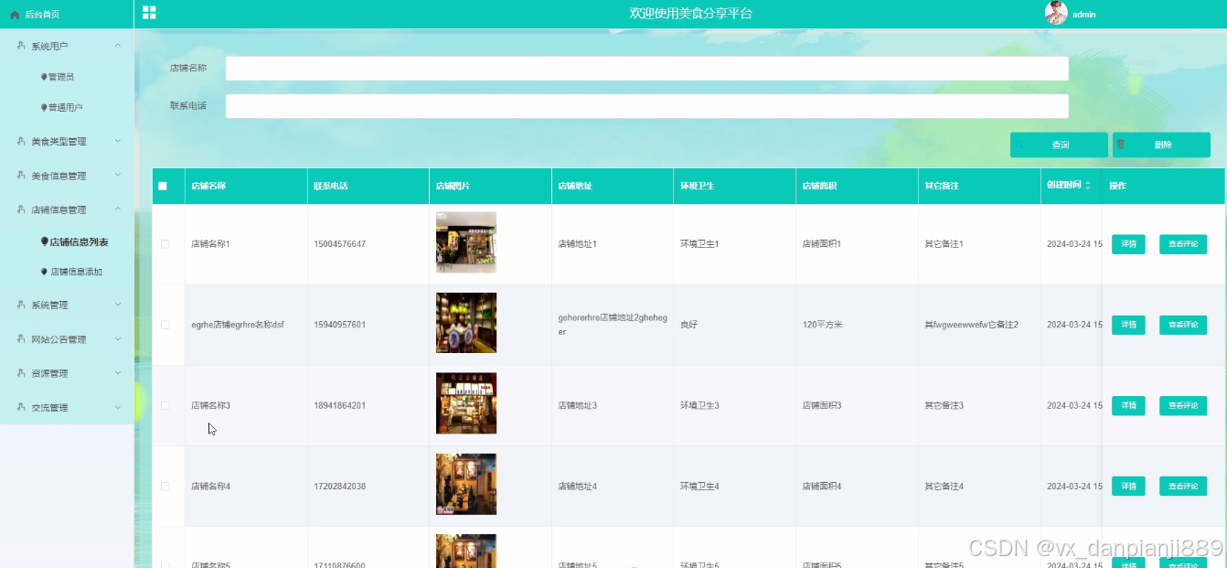Expand the 资源管理 menu chevron

118,372
